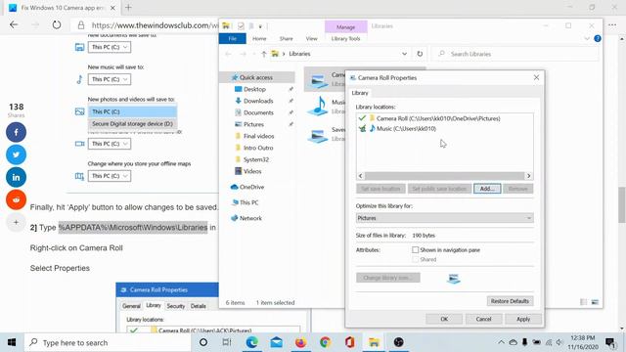The height and width of the screenshot is (352, 626).
Task: Open File Explorer help icon
Action: click(x=598, y=39)
